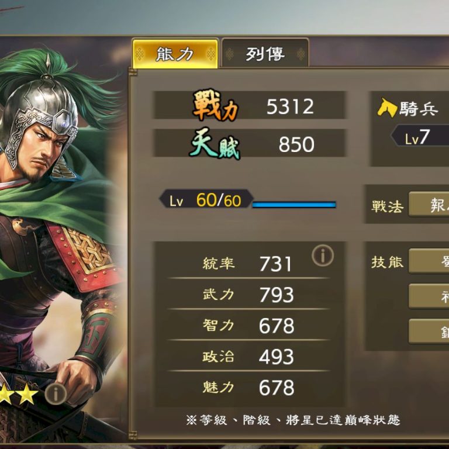Tap the info icon beside 統率 stats
The width and height of the screenshot is (449, 449).
323,255
